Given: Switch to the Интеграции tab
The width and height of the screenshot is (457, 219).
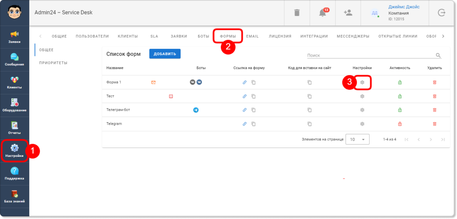Looking at the screenshot, I should (x=314, y=36).
